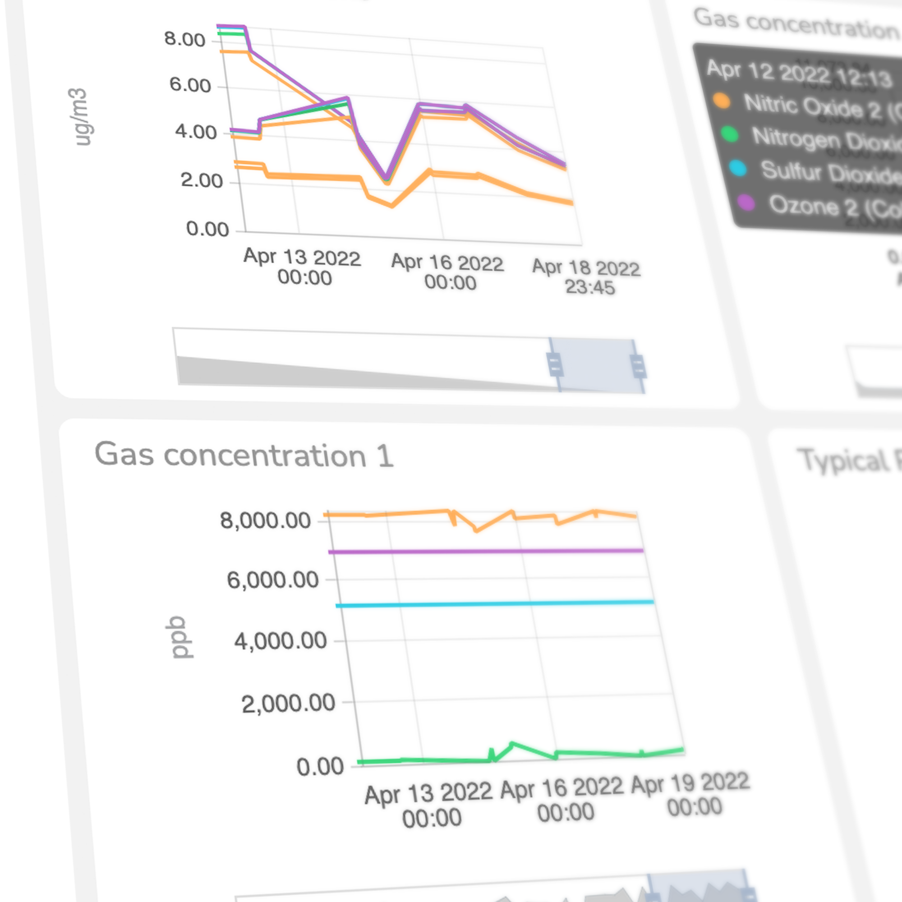
Task: Click the cyan Sulfur Dioxide dot
Action: coord(738,168)
